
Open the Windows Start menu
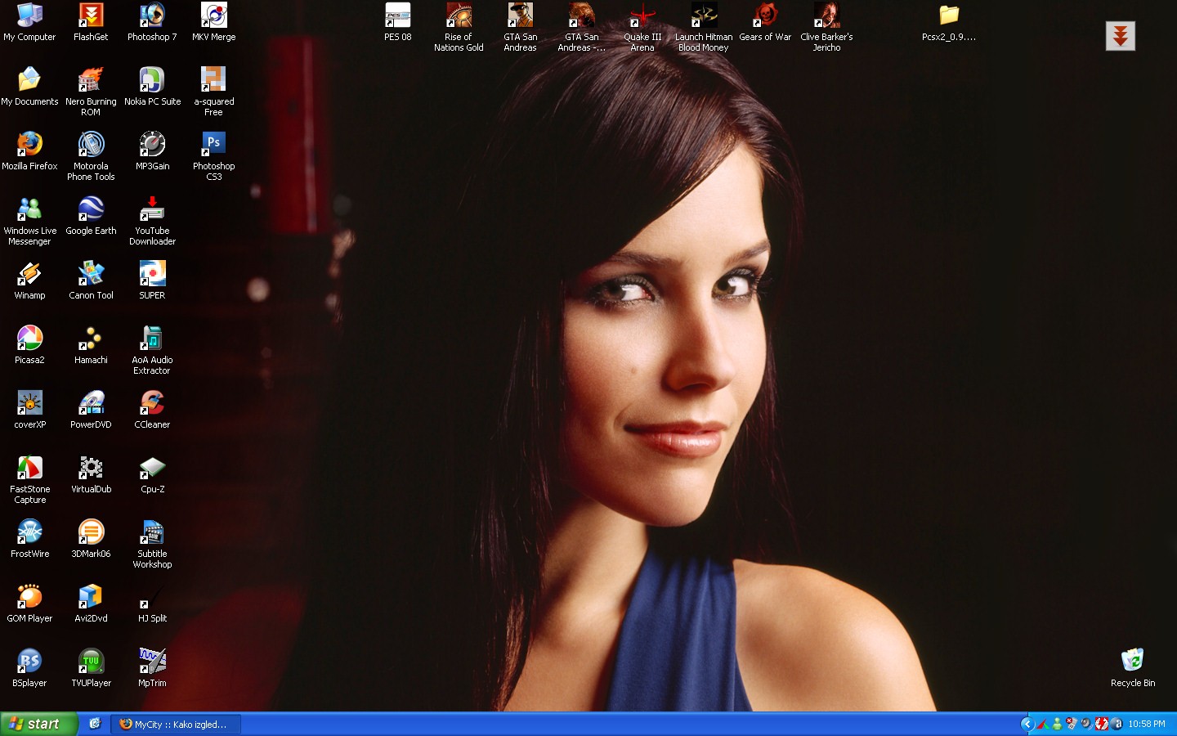click(38, 724)
